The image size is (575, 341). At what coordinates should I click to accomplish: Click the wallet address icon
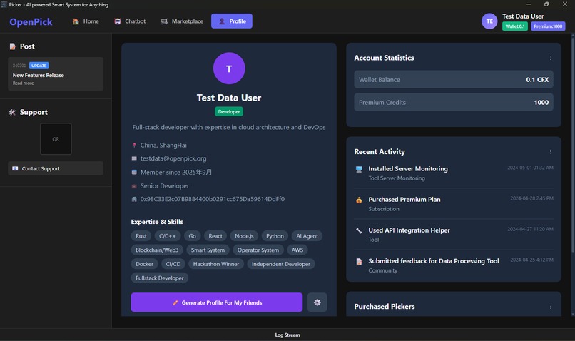[134, 199]
